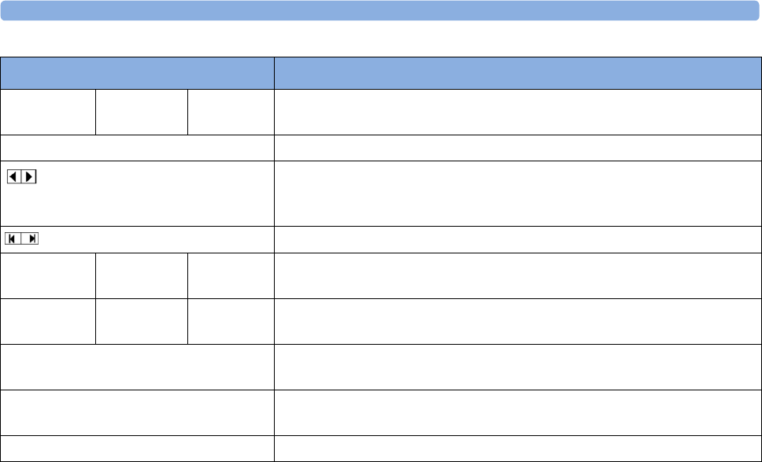Click empty space right of skip arrows in cell

(x=157, y=239)
